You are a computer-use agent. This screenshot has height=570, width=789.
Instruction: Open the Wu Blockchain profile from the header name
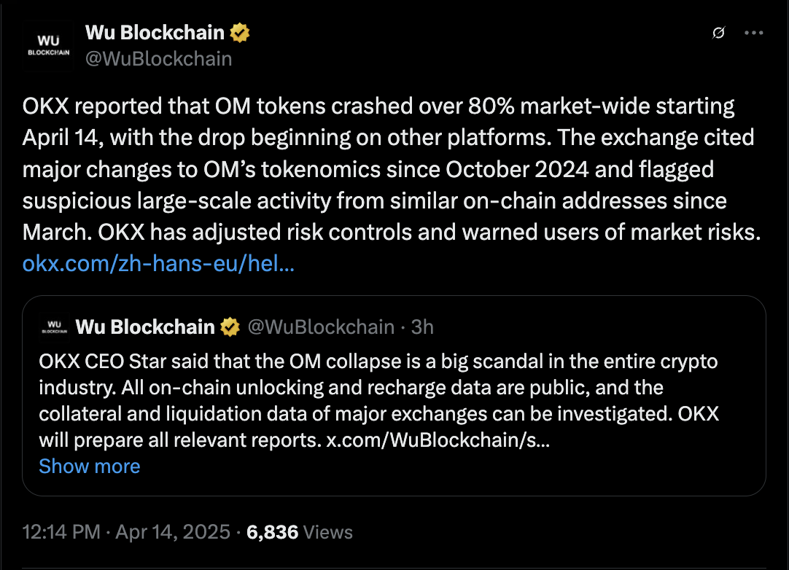point(156,33)
